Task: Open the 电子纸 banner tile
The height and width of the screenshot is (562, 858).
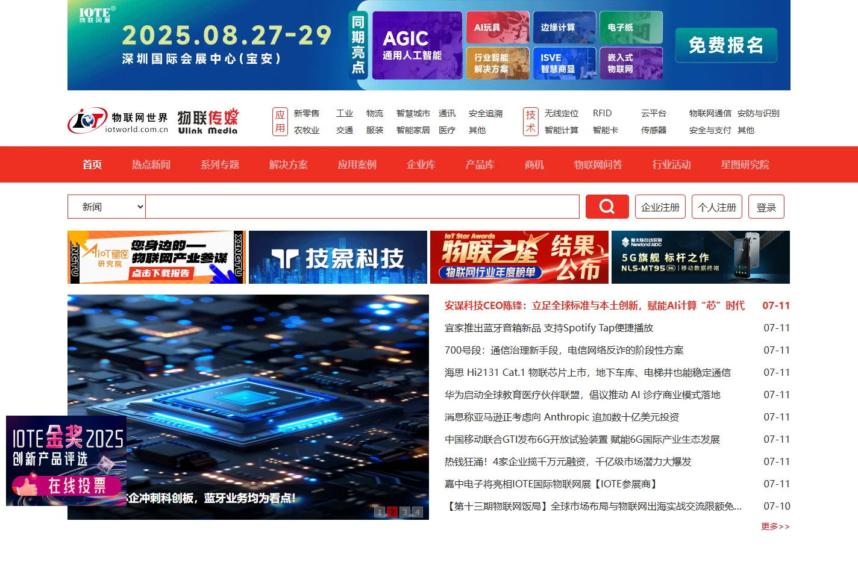Action: point(631,27)
